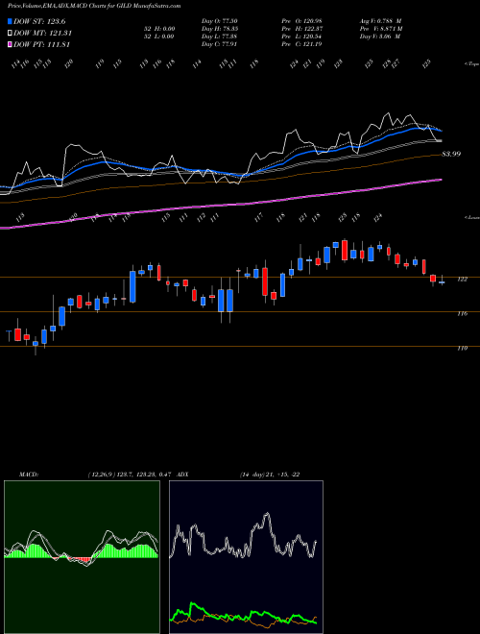Click the 'Day H: 78.35' value

pos(220,29)
